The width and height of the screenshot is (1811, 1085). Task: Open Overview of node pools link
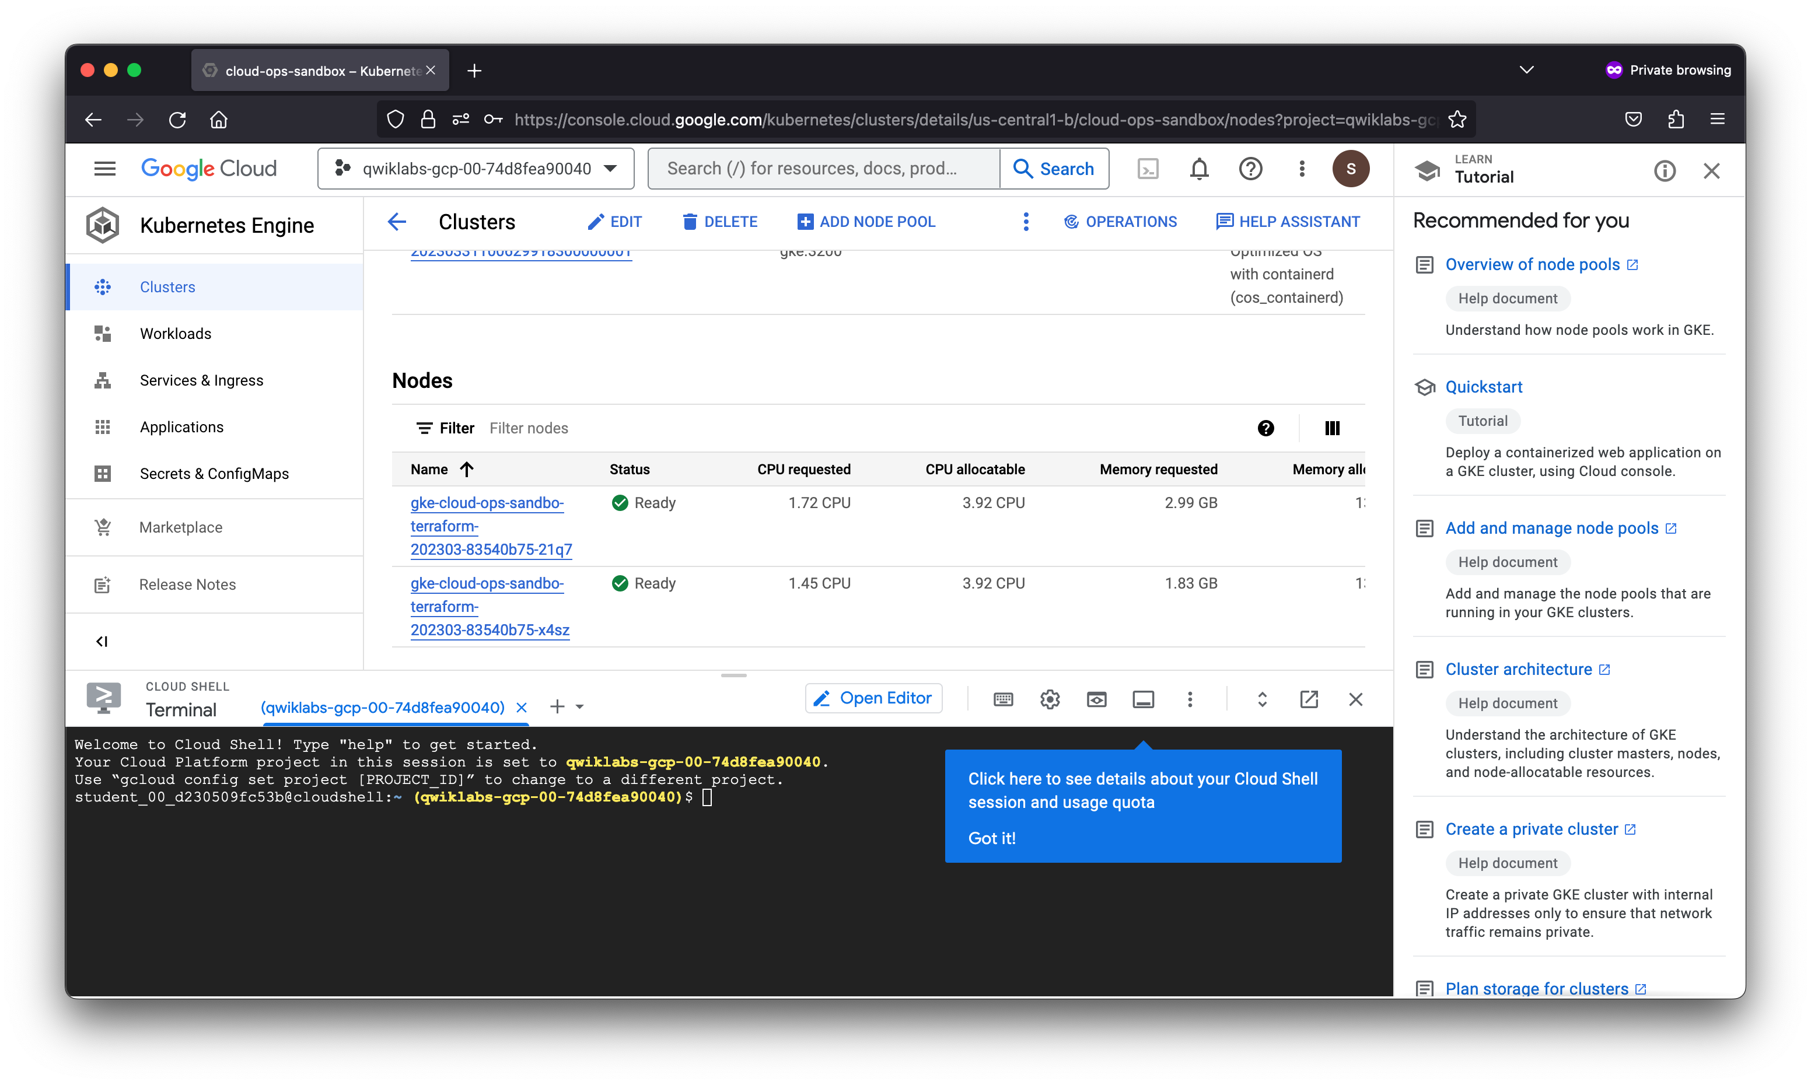click(x=1533, y=265)
